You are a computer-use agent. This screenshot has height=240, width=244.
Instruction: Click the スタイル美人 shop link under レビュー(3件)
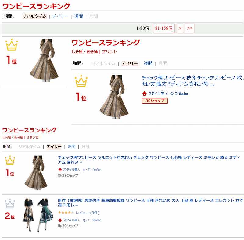click(x=72, y=220)
